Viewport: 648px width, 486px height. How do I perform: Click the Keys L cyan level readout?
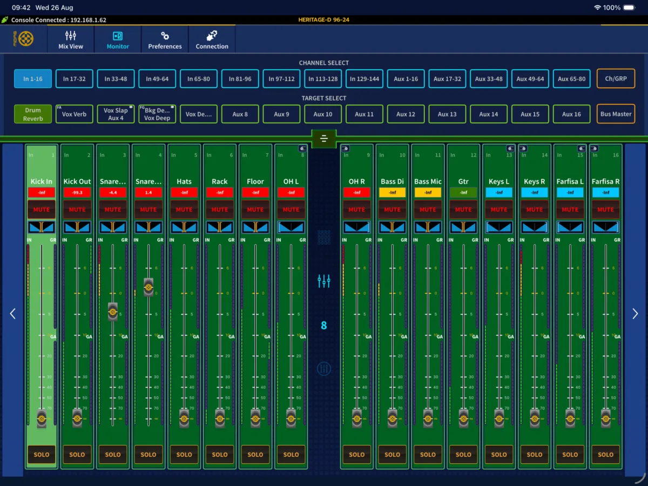[499, 192]
